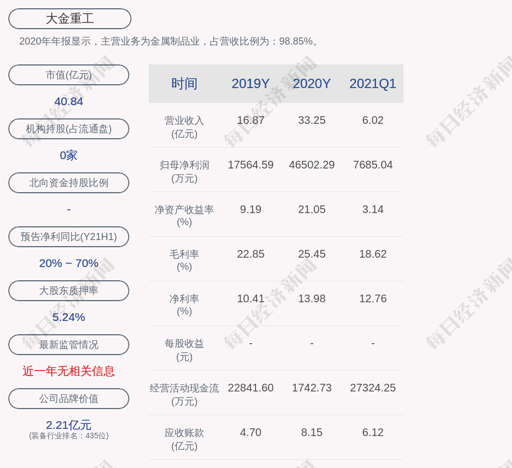Click the 公司品牌价值 label
The image size is (512, 468).
[x=69, y=399]
